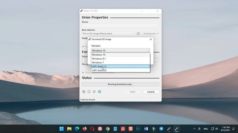
Task: Show hidden tray icons chevron
Action: tap(194, 129)
